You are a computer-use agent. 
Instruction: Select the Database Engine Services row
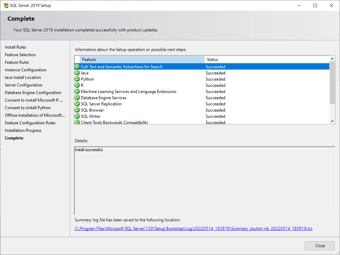point(202,98)
